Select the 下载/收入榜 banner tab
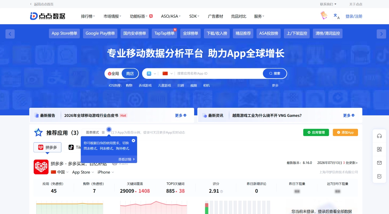 point(217,33)
